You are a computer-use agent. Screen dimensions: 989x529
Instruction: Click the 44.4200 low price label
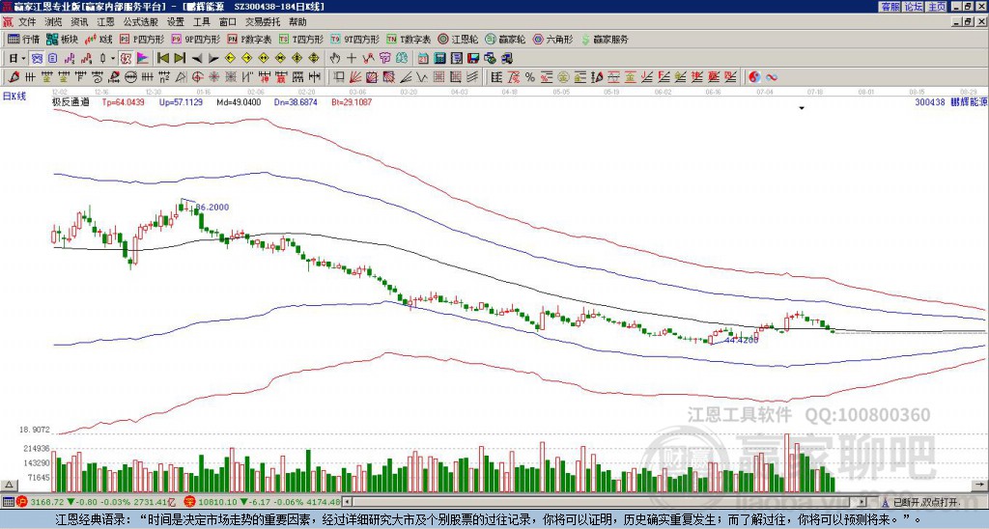pyautogui.click(x=741, y=340)
